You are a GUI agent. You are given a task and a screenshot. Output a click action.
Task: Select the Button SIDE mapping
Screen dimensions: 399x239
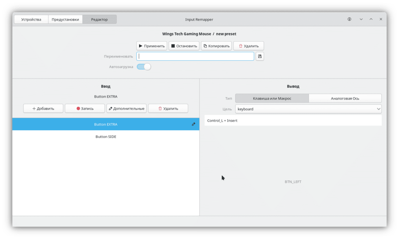point(106,137)
